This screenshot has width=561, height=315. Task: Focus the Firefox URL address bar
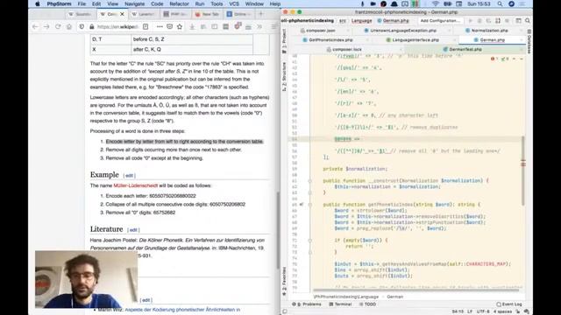[x=118, y=27]
